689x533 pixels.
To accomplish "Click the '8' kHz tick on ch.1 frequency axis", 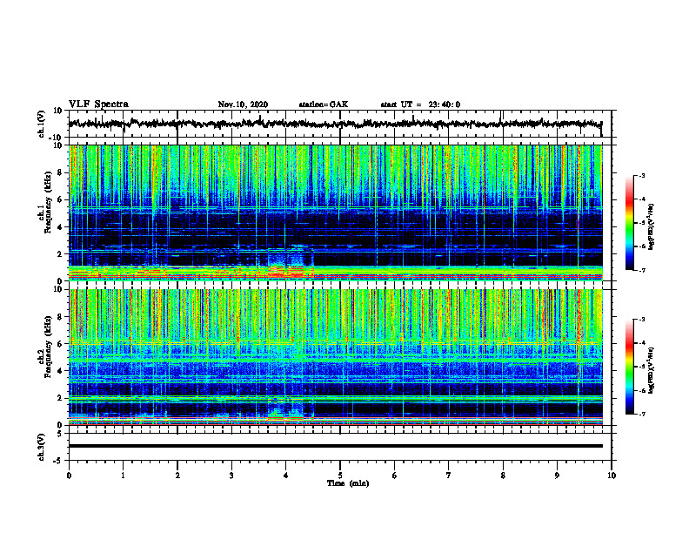I will [60, 172].
